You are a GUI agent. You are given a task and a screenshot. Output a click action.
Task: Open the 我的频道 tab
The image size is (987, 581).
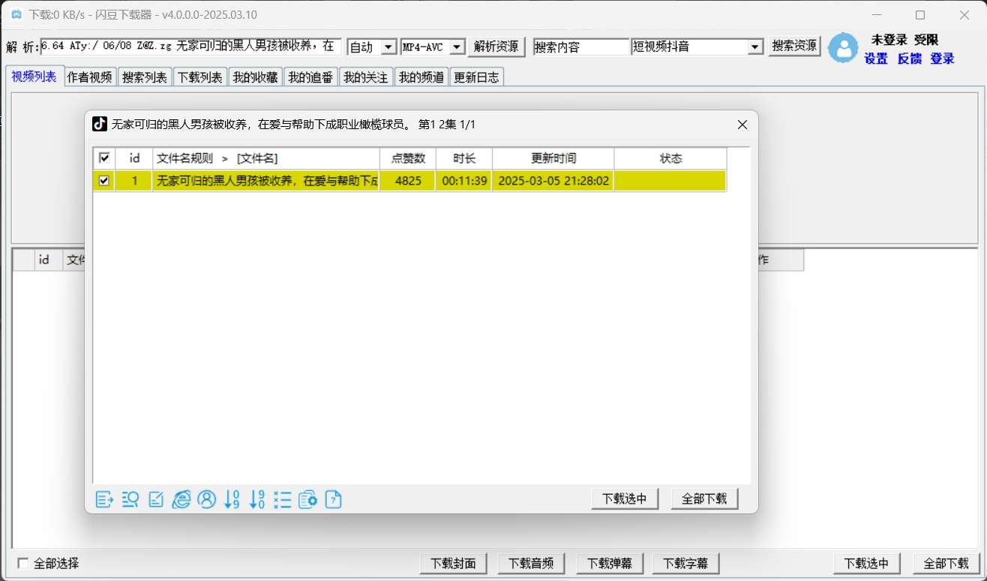pyautogui.click(x=421, y=77)
